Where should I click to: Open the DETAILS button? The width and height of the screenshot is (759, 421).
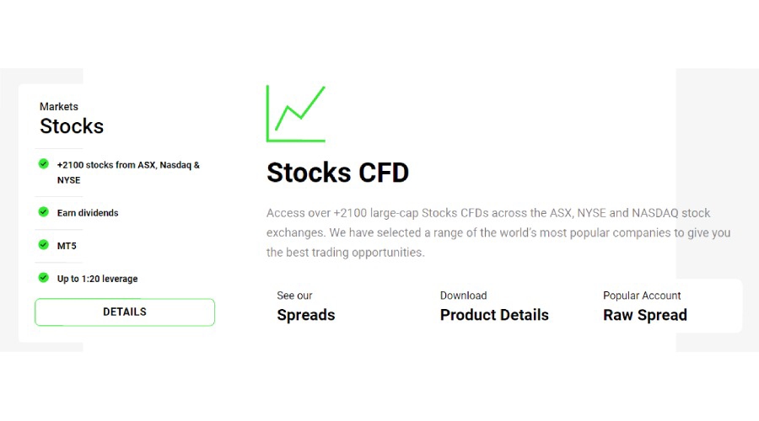[x=125, y=312]
